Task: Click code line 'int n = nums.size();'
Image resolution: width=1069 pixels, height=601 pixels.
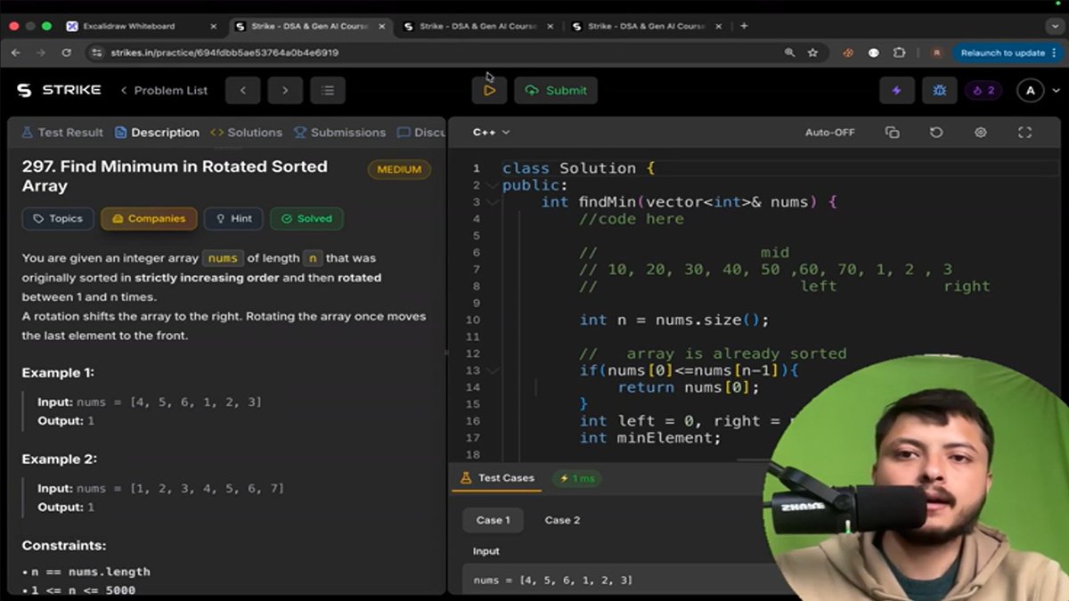Action: point(673,320)
